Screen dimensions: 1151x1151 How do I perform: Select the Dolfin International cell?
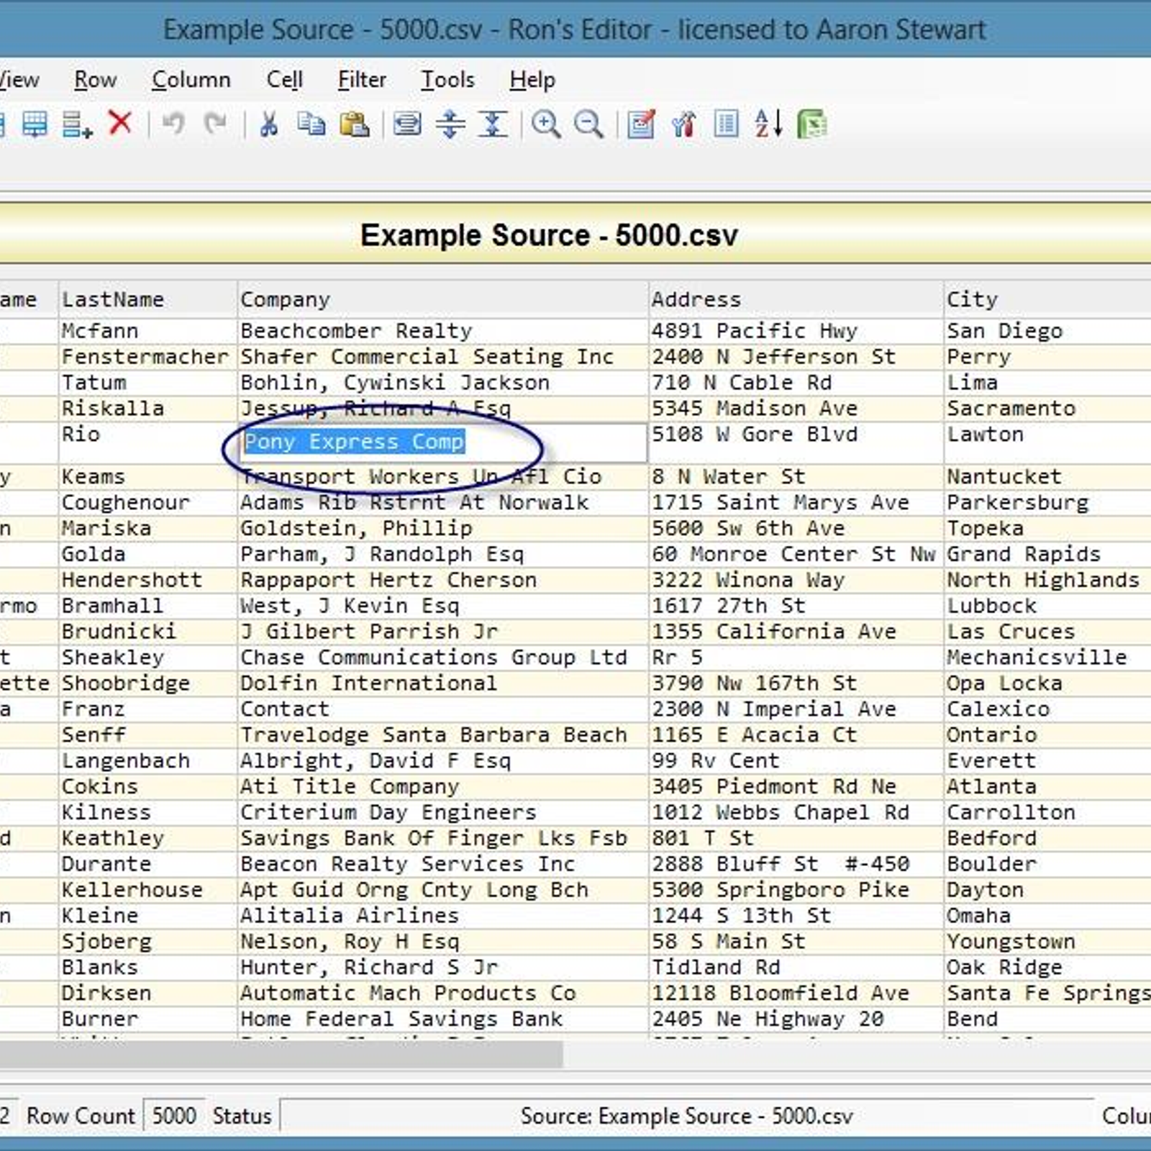coord(442,683)
